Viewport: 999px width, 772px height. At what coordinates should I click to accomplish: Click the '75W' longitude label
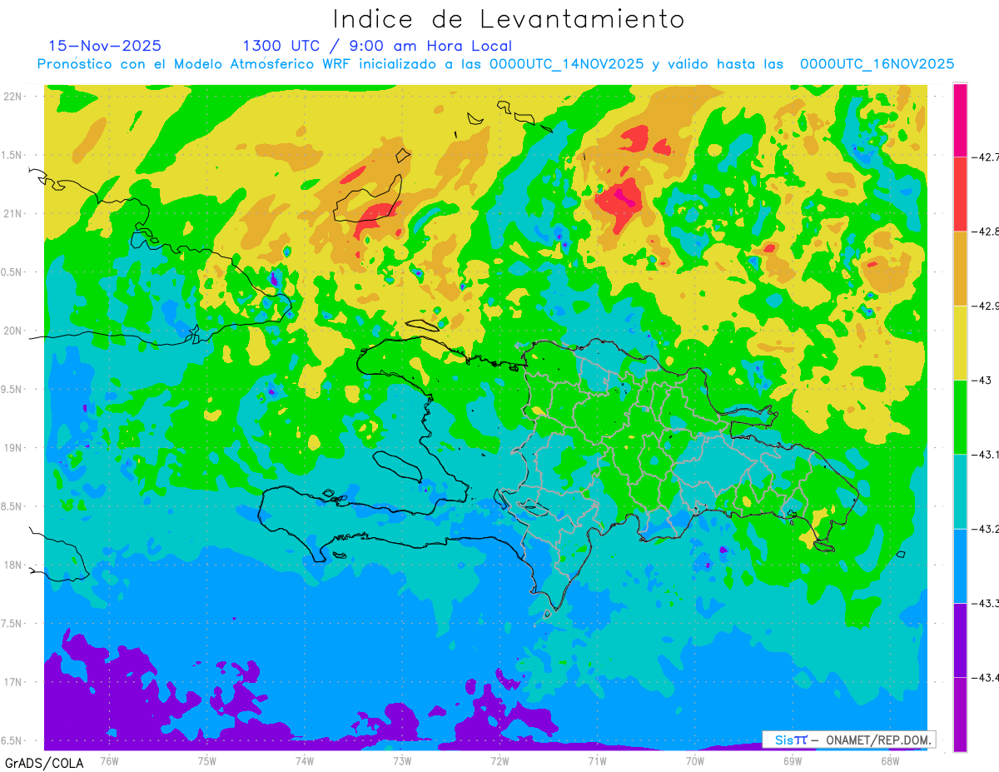pos(206,761)
